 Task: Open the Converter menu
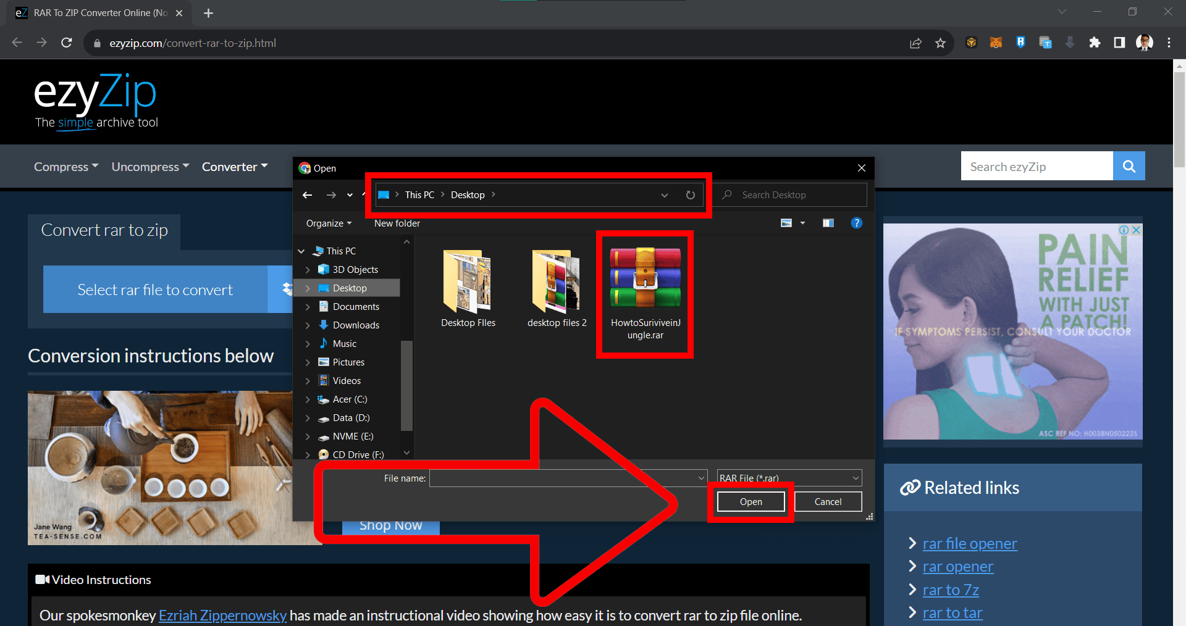tap(234, 166)
